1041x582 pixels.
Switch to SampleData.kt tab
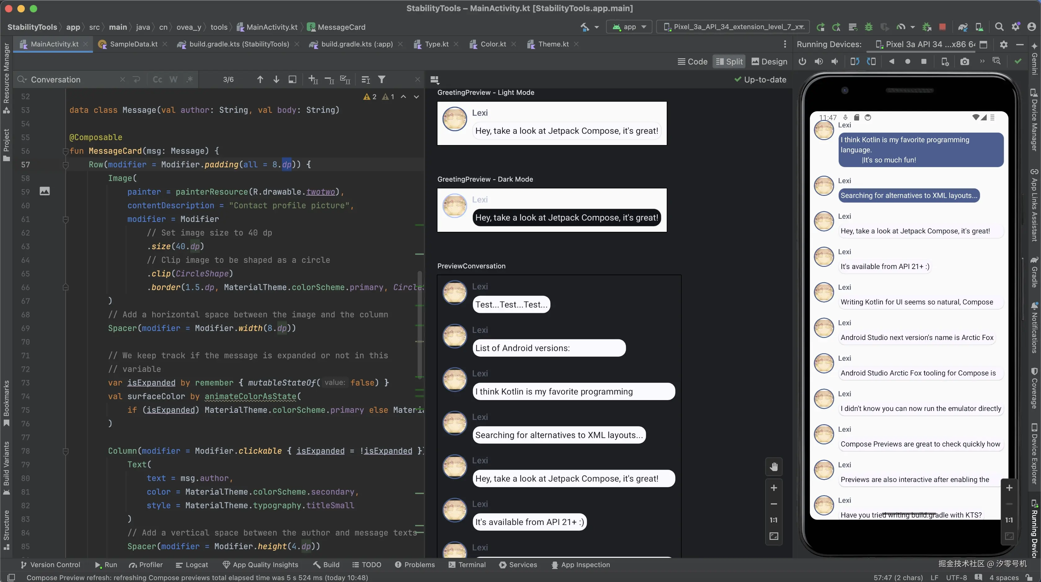click(133, 44)
